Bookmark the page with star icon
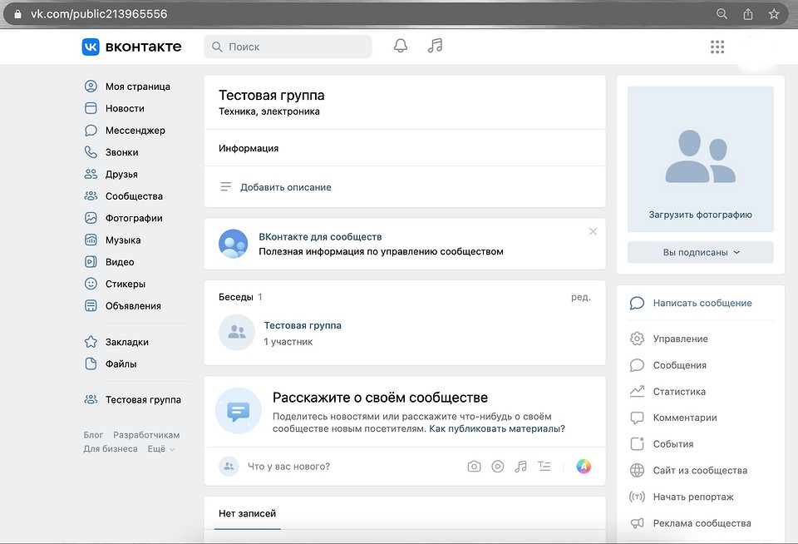798x544 pixels. tap(774, 14)
